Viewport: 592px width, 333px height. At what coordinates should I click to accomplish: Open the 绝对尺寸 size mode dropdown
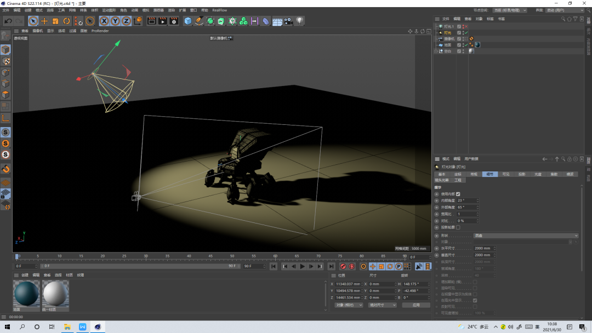pyautogui.click(x=382, y=305)
